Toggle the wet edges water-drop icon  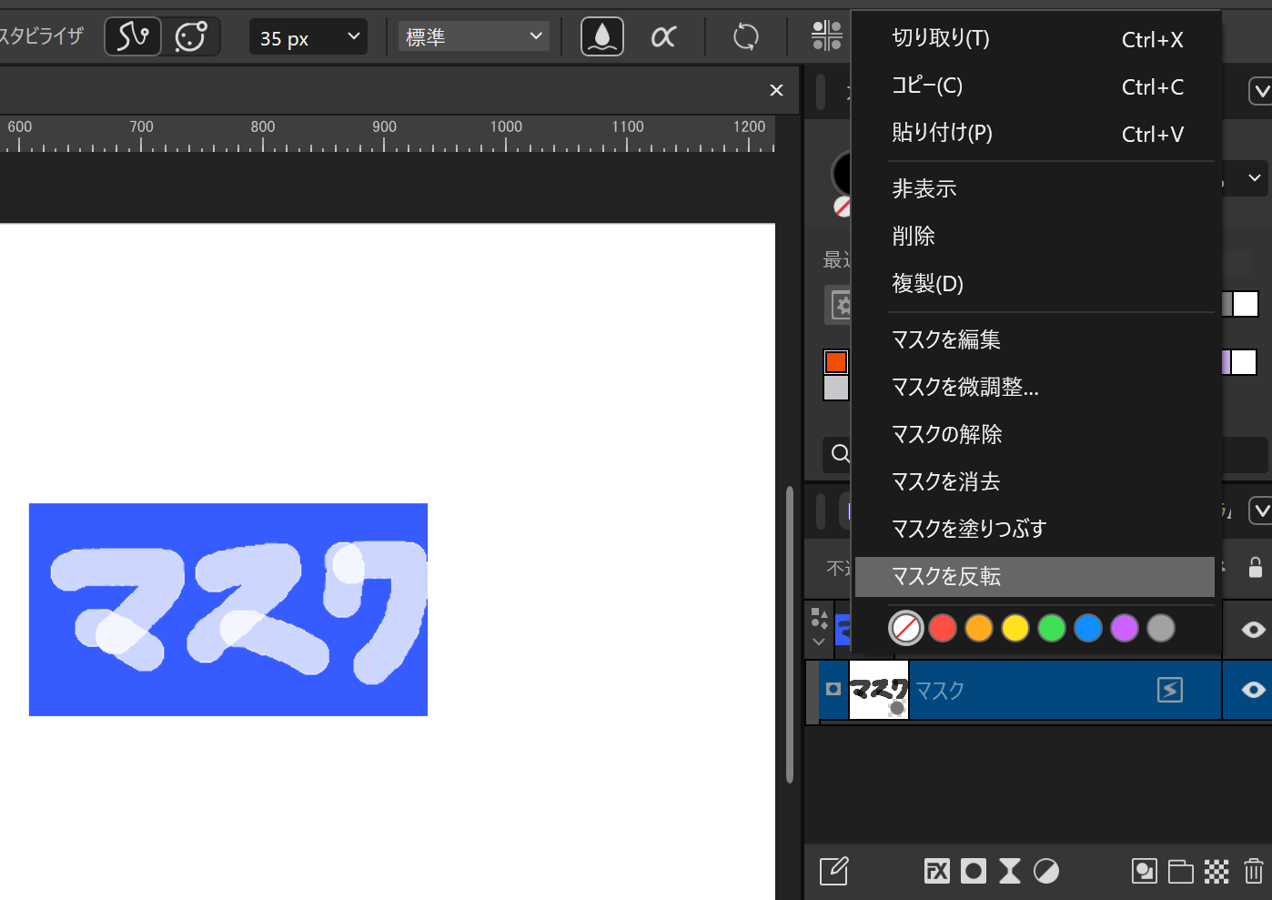click(x=602, y=37)
